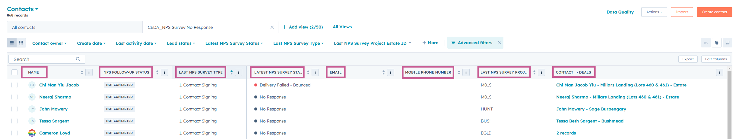Open Neeraj Sharma contact record
Screen dimensions: 739x139
click(x=55, y=97)
